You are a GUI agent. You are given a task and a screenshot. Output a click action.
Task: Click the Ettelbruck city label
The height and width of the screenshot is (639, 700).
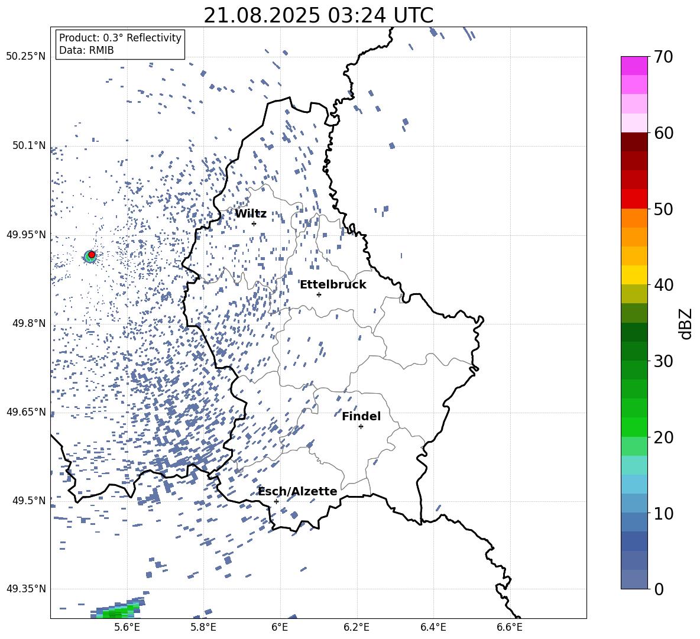333,284
